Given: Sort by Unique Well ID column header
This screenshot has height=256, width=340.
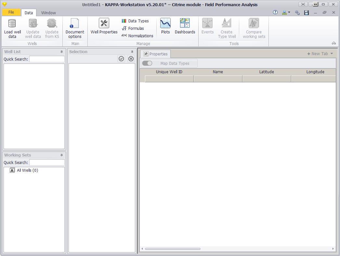Looking at the screenshot, I should click(169, 72).
